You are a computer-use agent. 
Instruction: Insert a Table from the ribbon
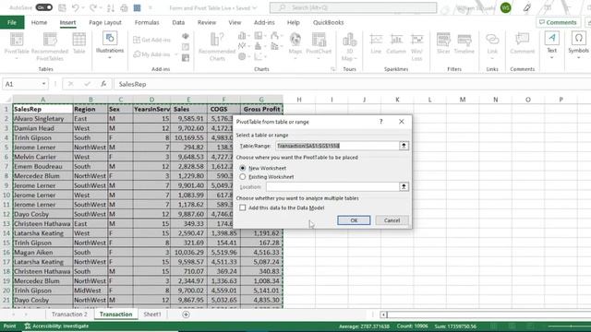pos(79,43)
